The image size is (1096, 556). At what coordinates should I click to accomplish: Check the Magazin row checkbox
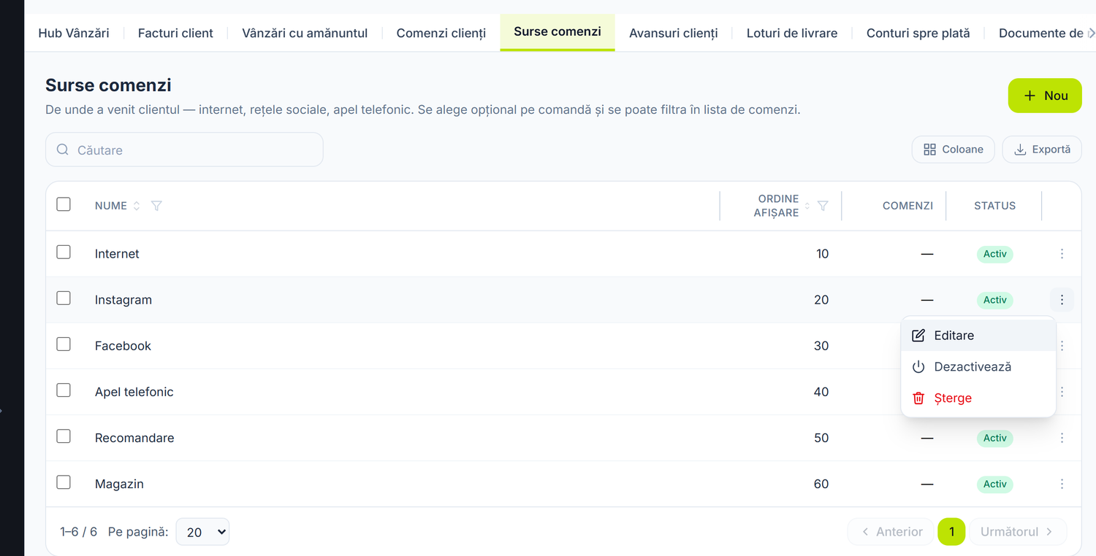pos(64,482)
